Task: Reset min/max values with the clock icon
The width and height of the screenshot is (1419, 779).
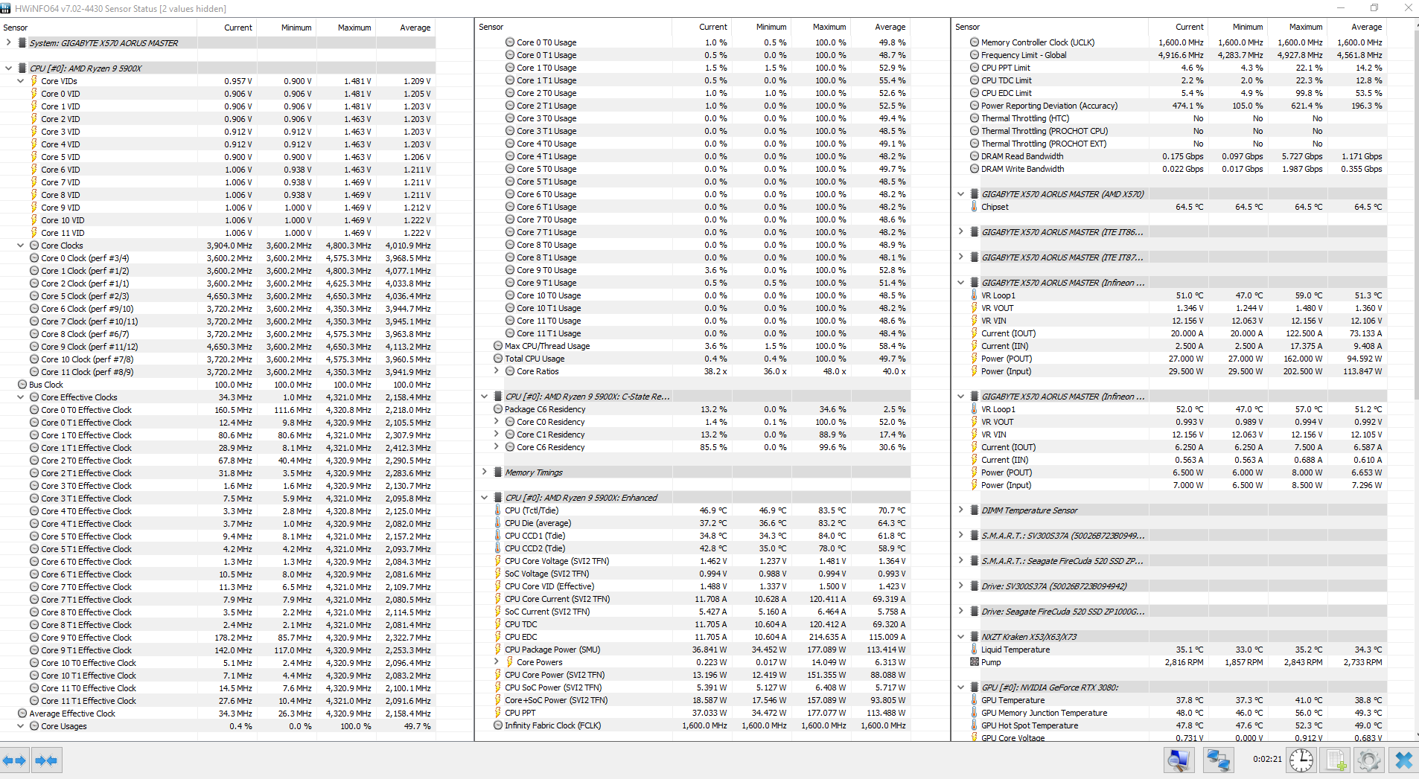Action: point(1301,760)
